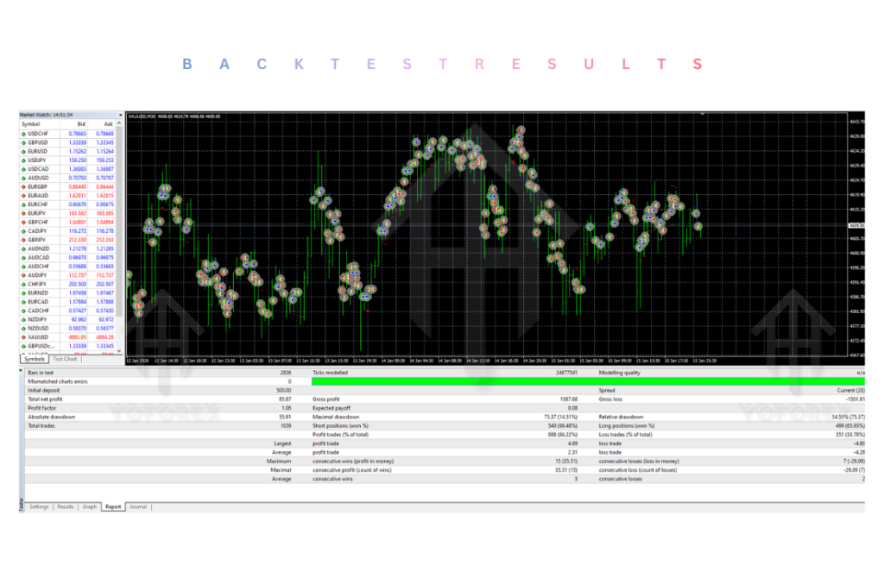
Task: Switch to the Graph tab
Action: [x=89, y=506]
